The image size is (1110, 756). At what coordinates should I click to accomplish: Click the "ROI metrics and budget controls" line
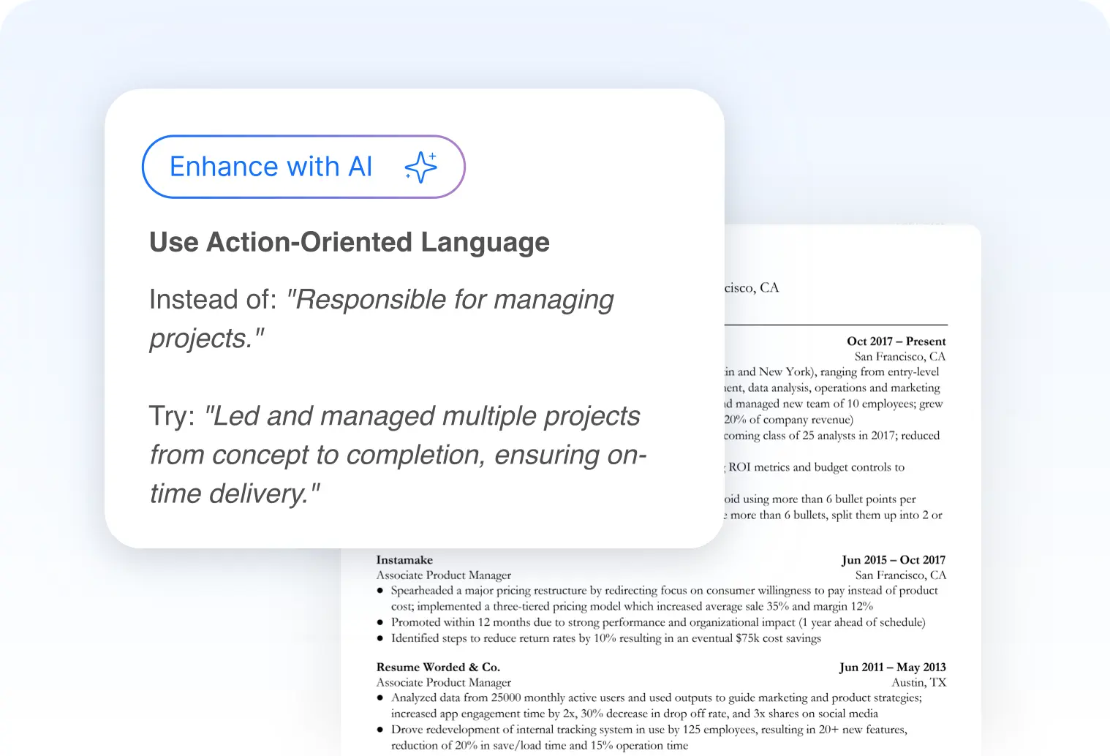(815, 467)
